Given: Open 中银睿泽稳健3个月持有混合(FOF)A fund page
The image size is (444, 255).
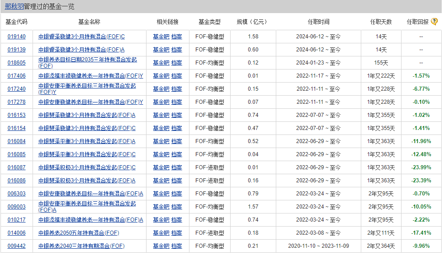Looking at the screenshot, I should click(81, 50).
